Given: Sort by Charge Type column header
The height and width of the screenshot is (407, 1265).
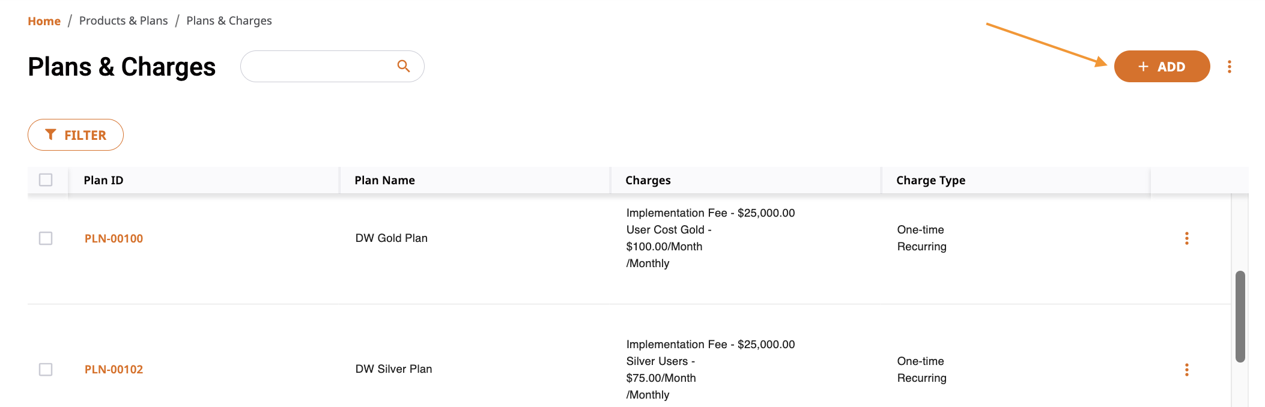Looking at the screenshot, I should [x=930, y=180].
